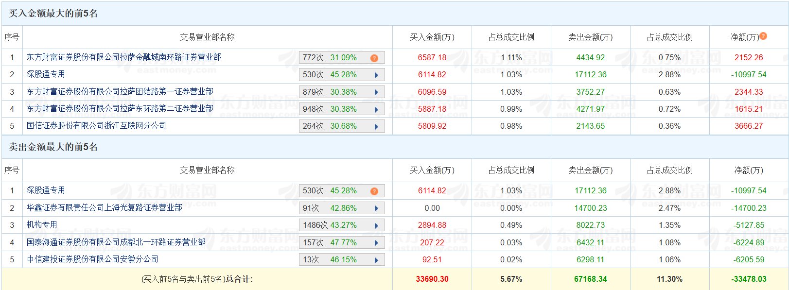Click arrow icon beside 264次 30.68%

pos(376,126)
